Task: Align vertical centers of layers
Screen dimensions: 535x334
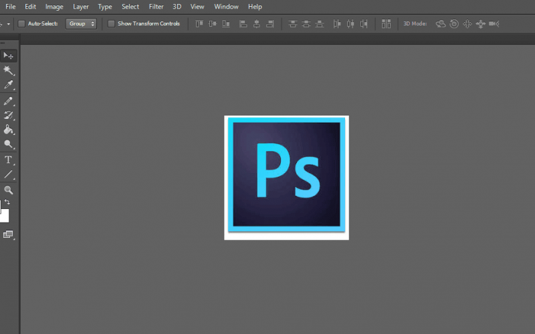Action: [x=213, y=23]
